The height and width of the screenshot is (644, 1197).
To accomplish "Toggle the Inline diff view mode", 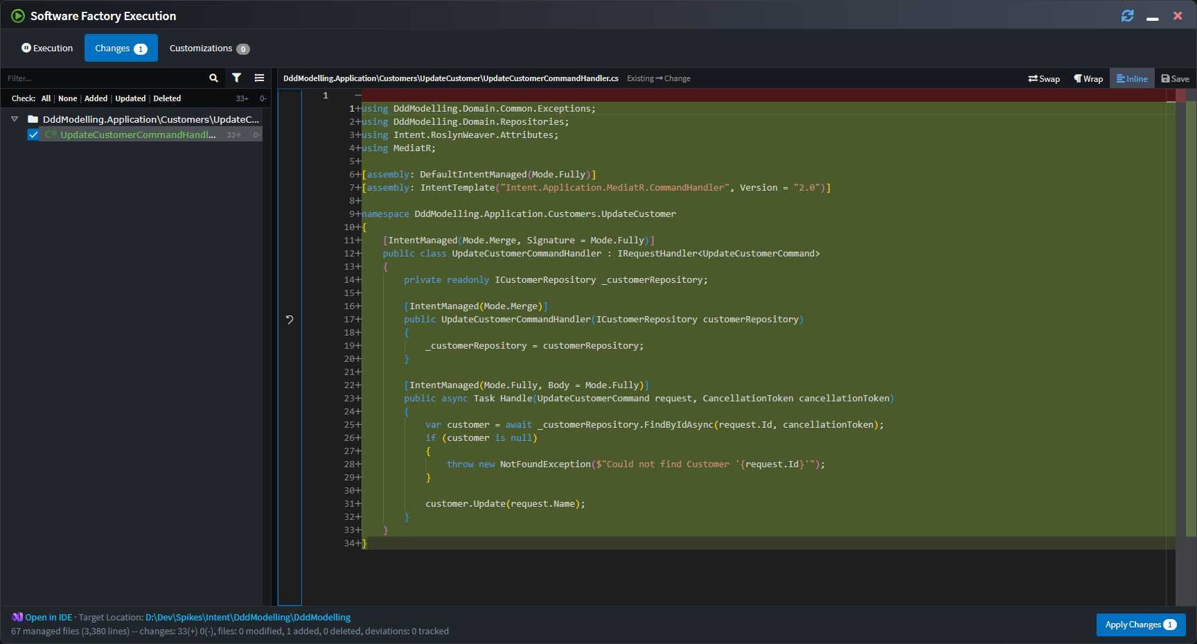I will [1131, 78].
